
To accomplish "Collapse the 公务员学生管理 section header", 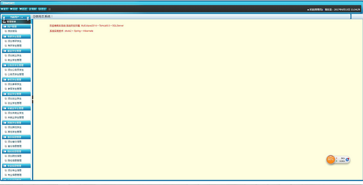I will tap(16, 65).
